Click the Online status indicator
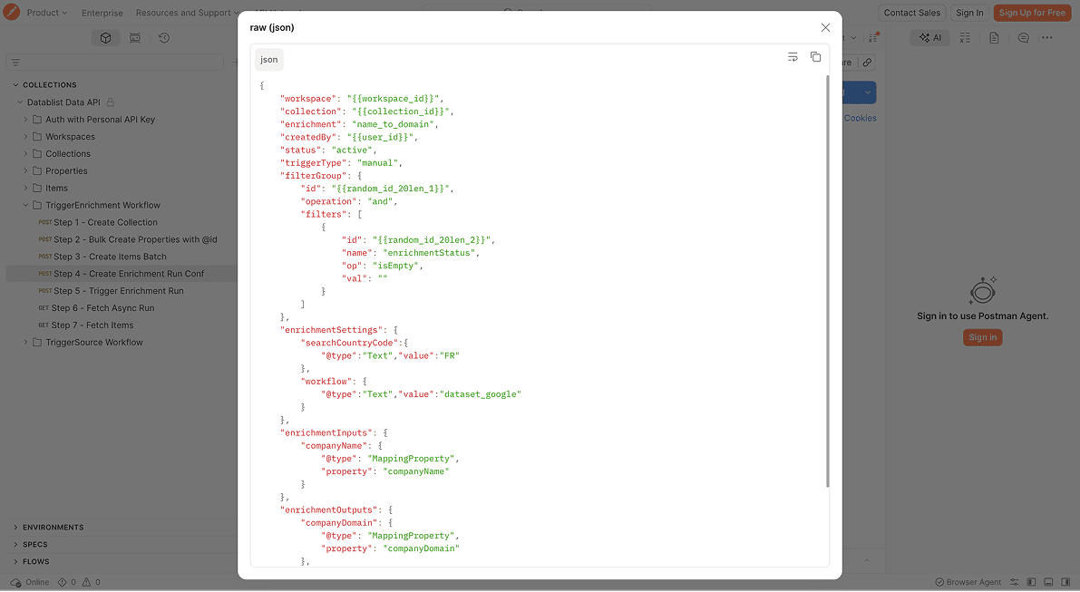Viewport: 1080px width, 592px height. (30, 582)
